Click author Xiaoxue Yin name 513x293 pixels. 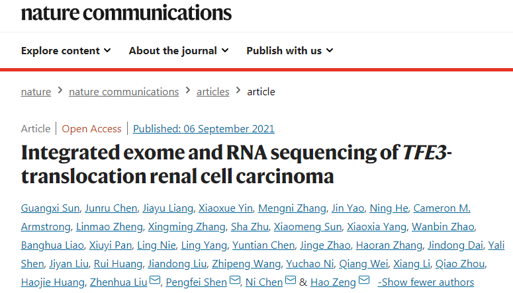point(226,208)
